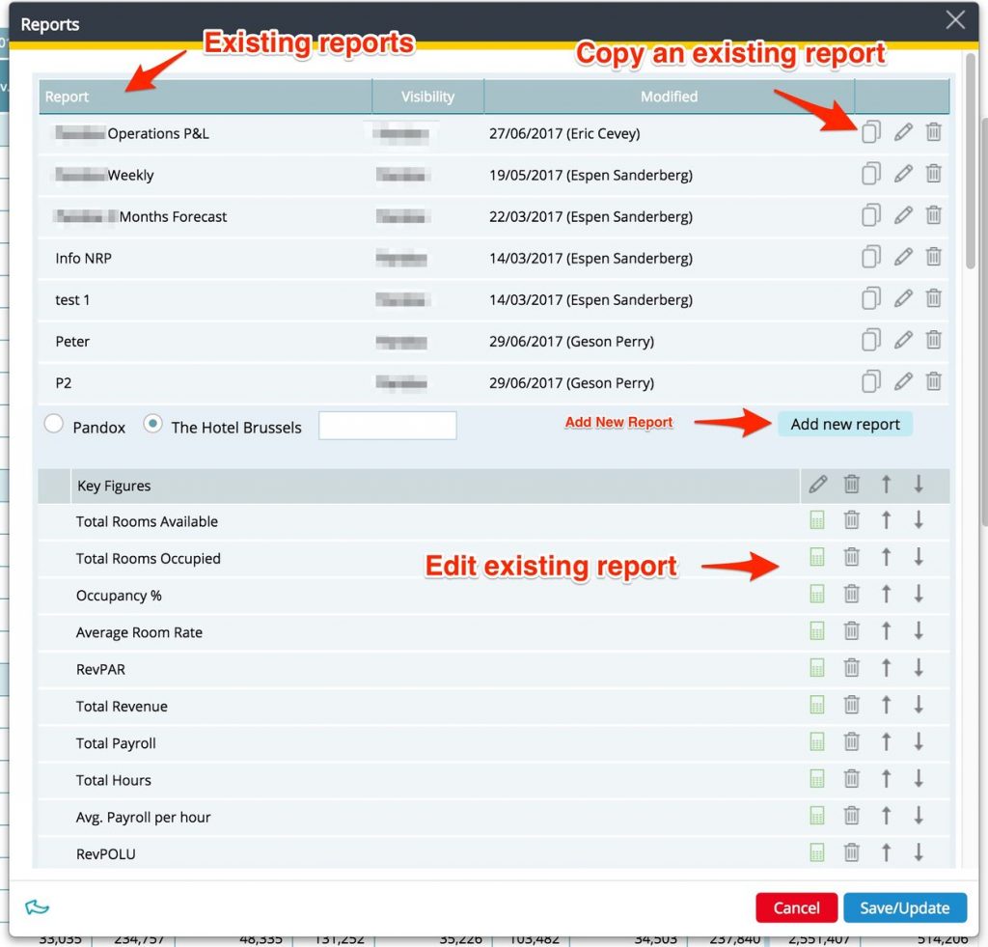Click the red Cancel button

click(796, 907)
